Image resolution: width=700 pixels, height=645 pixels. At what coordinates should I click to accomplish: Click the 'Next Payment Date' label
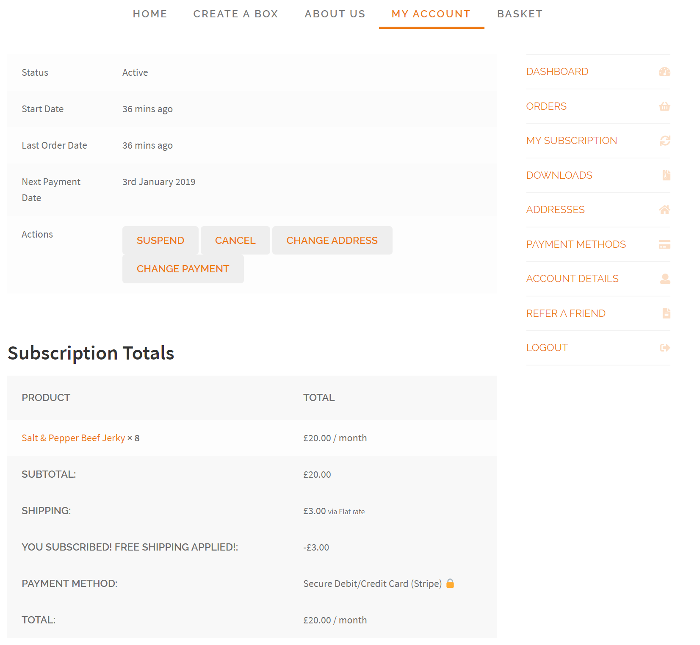coord(51,190)
